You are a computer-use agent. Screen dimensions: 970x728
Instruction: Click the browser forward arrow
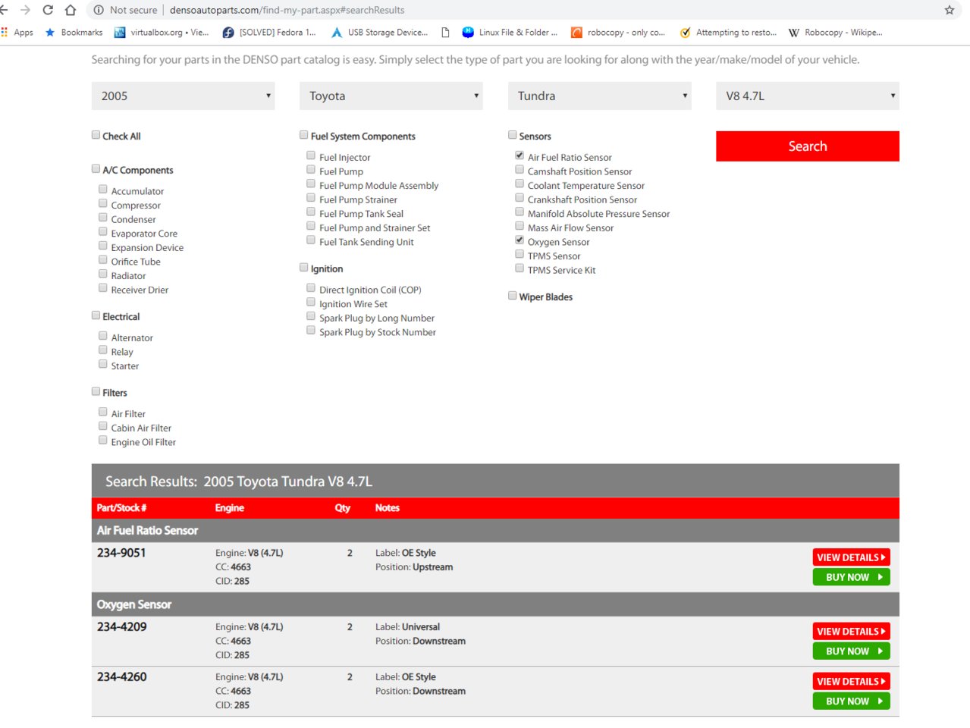click(25, 10)
